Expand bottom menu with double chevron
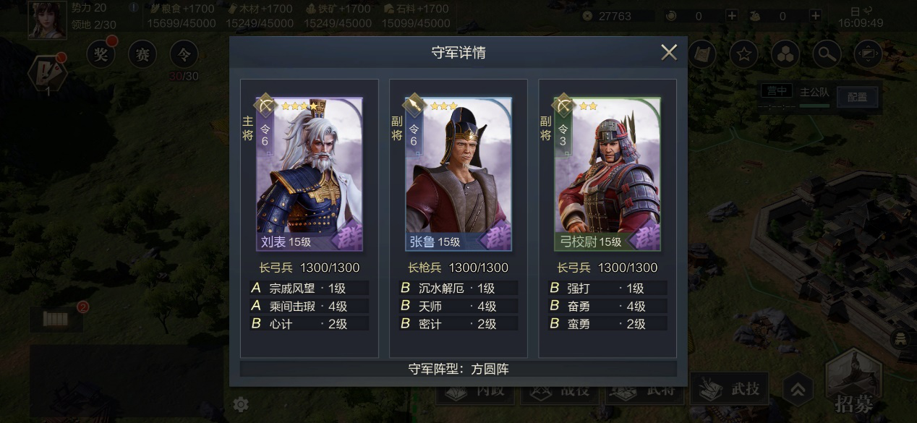This screenshot has height=423, width=917. pyautogui.click(x=797, y=390)
